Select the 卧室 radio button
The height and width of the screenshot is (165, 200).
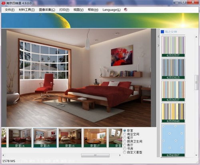124,130
